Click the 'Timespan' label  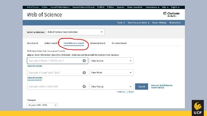click(x=31, y=100)
